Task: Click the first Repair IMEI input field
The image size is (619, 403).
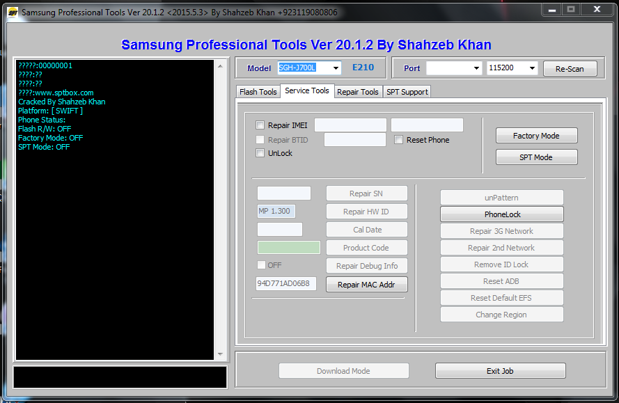Action: pyautogui.click(x=350, y=125)
